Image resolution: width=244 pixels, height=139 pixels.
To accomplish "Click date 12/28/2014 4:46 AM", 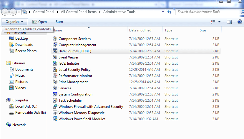I will pos(145,70).
